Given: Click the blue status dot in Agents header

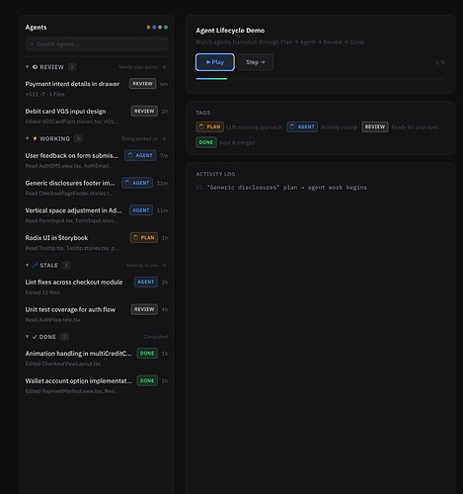Looking at the screenshot, I should click(154, 27).
